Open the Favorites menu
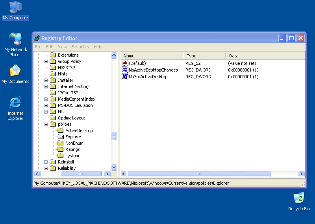 (x=80, y=47)
